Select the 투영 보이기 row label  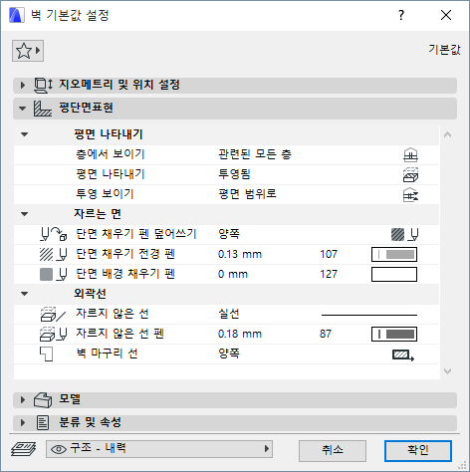(105, 194)
